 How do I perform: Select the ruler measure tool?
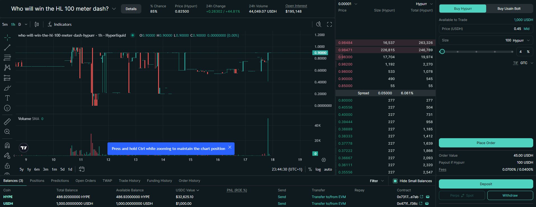(x=7, y=121)
